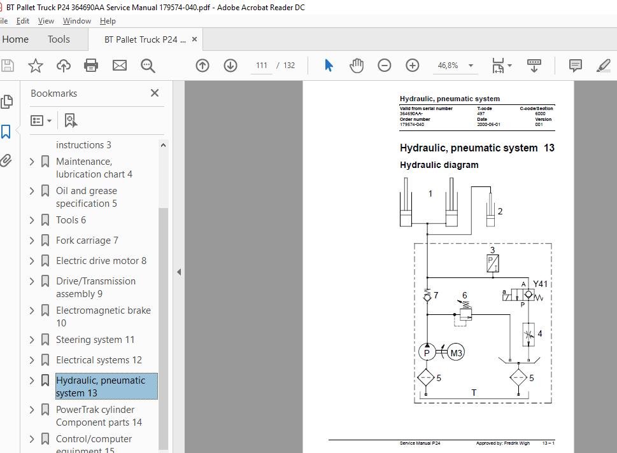Open the find text magnifier tool
The height and width of the screenshot is (453, 617).
[x=148, y=66]
